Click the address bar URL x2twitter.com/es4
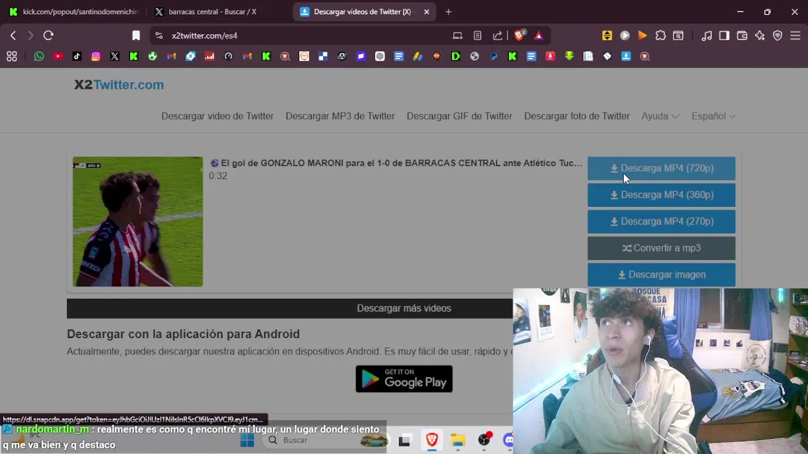808x454 pixels. coord(205,35)
